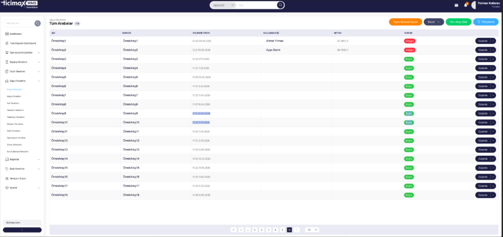Expand the Raporlar menu chevron
This screenshot has height=237, width=503.
39,159
